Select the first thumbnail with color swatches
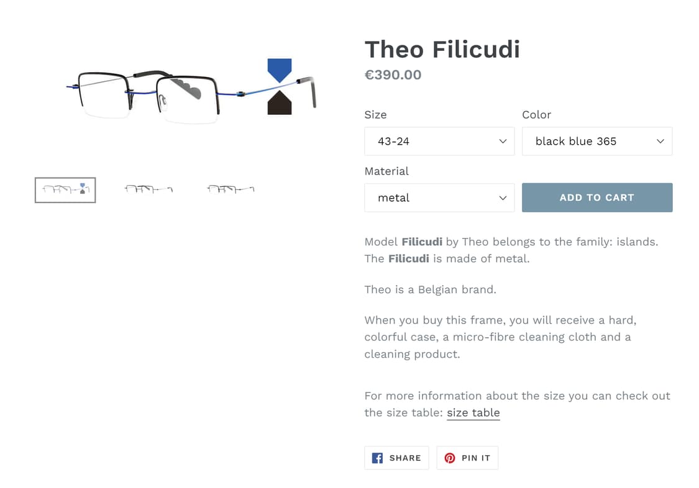This screenshot has height=488, width=699. (x=65, y=190)
